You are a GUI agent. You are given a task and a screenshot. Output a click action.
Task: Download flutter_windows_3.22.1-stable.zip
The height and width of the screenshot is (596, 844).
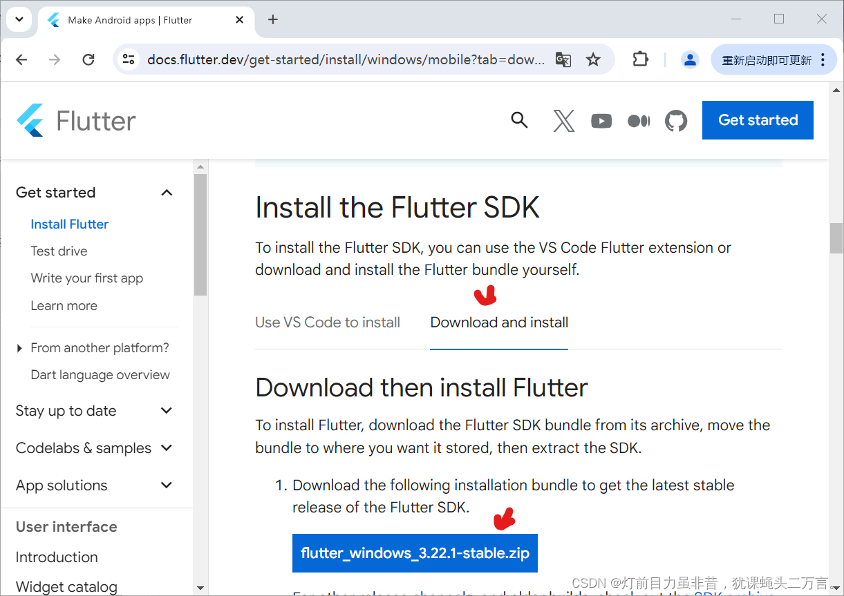tap(415, 553)
